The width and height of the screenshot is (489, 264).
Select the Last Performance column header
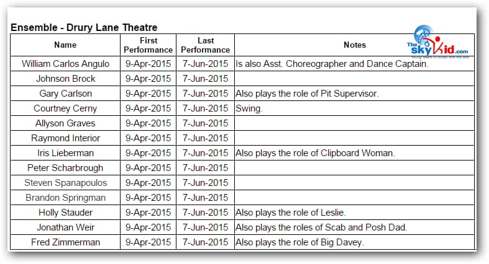point(205,45)
